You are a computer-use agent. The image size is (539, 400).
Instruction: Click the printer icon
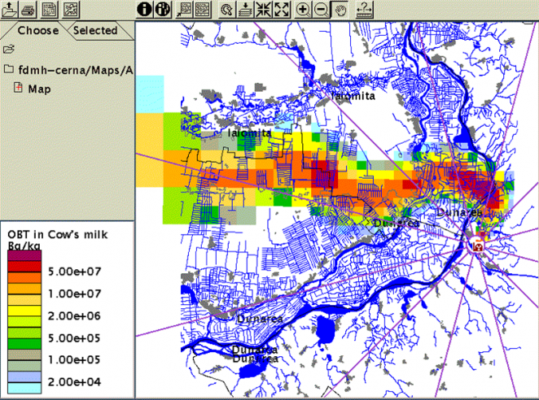[x=28, y=10]
